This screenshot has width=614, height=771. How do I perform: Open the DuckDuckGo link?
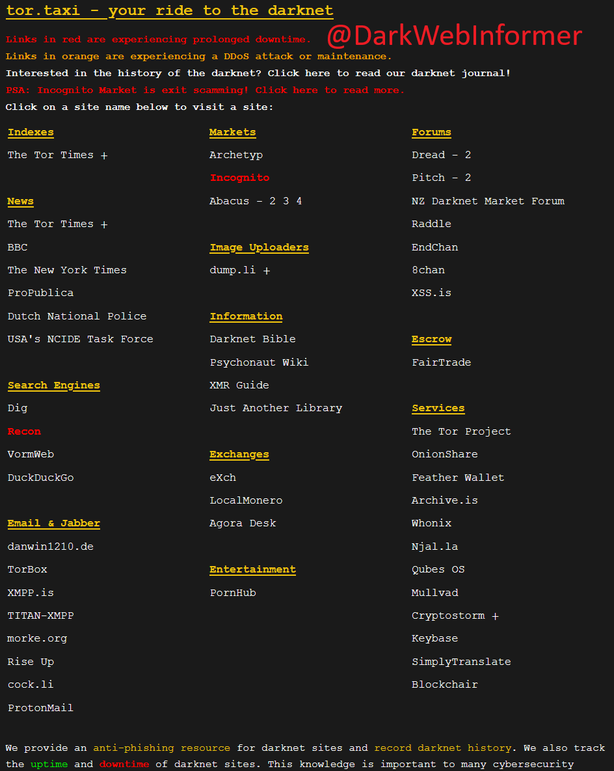[x=40, y=478]
